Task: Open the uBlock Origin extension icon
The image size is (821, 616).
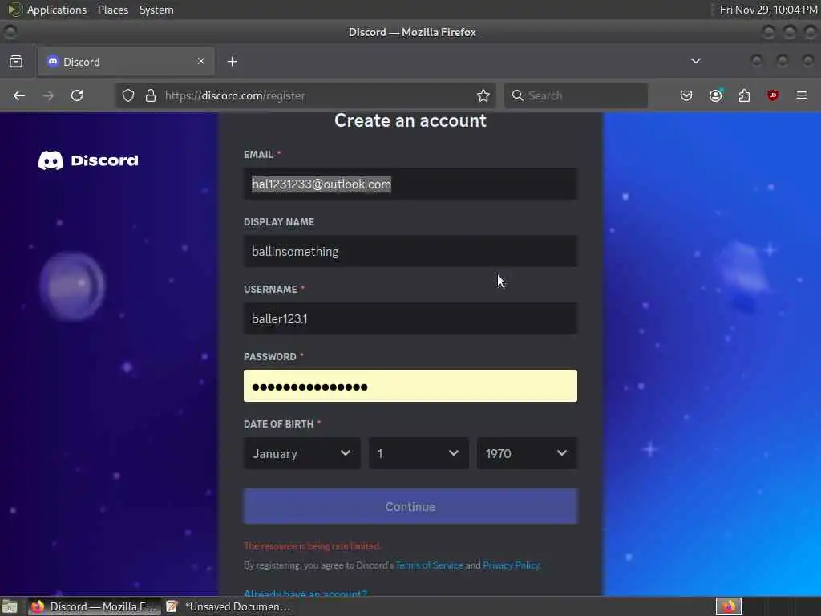Action: pyautogui.click(x=773, y=96)
